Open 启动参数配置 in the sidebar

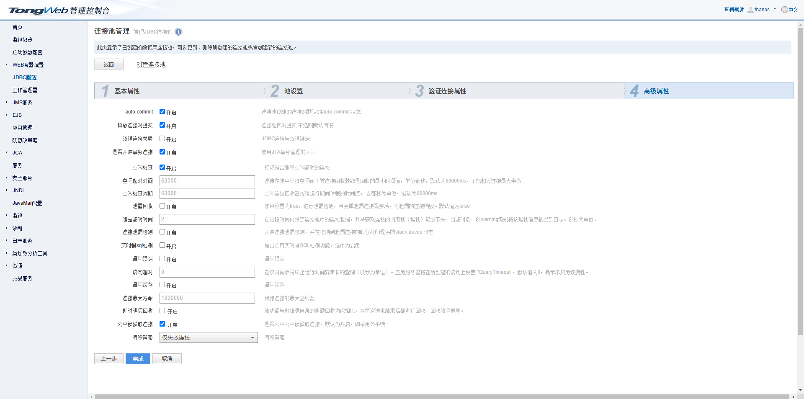pos(27,52)
